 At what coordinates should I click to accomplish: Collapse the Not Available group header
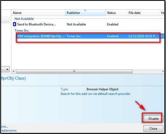(x=24, y=19)
